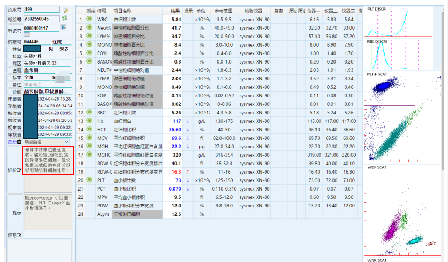Click the 流水号 label button

click(15, 10)
